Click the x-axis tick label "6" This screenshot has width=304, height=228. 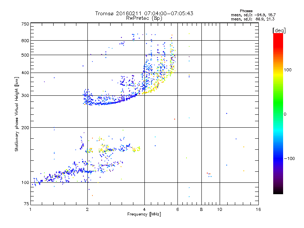(177, 209)
